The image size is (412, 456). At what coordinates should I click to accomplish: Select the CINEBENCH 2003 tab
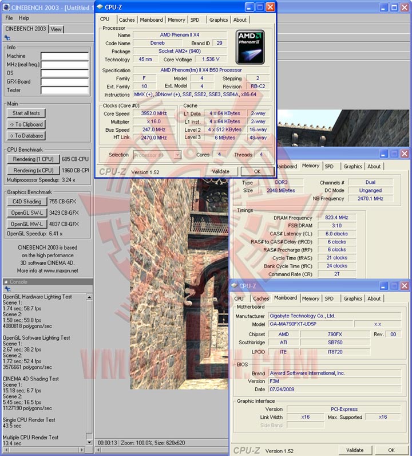(26, 29)
